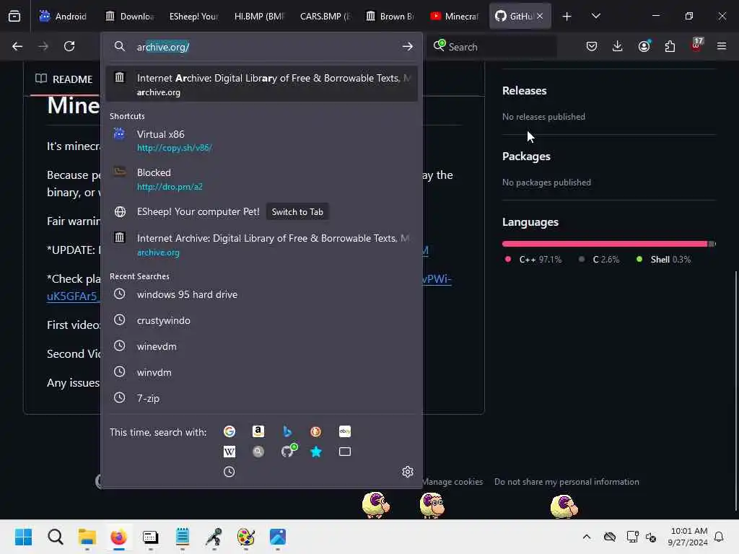Choose recent search winevdm
This screenshot has height=554, width=739.
coord(262,346)
